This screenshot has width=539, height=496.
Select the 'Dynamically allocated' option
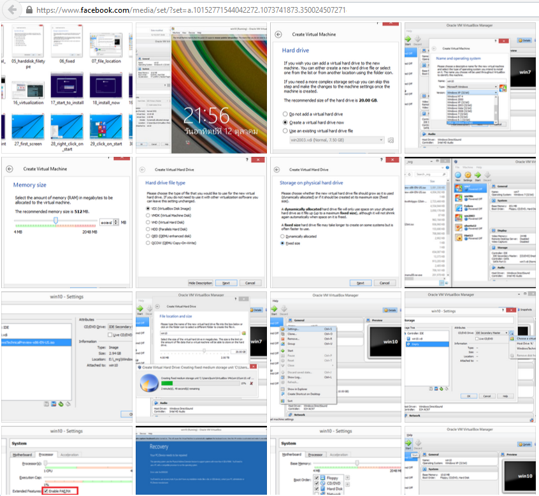(299, 237)
